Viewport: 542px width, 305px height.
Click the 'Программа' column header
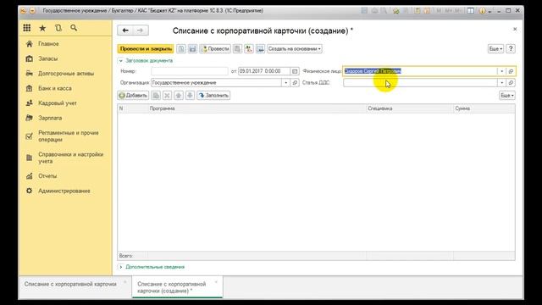click(257, 108)
